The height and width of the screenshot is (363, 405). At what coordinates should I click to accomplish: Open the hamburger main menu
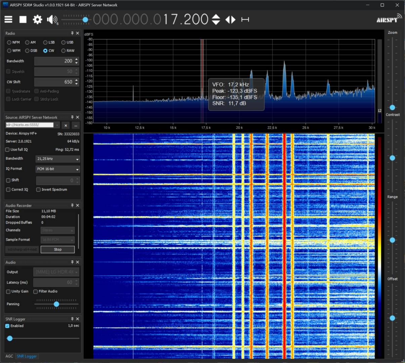8,19
